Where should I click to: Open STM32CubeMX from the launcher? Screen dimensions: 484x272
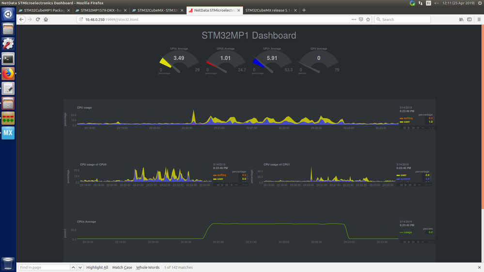8,133
